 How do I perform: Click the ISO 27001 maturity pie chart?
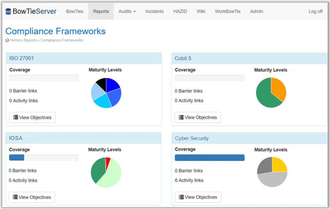(x=106, y=93)
